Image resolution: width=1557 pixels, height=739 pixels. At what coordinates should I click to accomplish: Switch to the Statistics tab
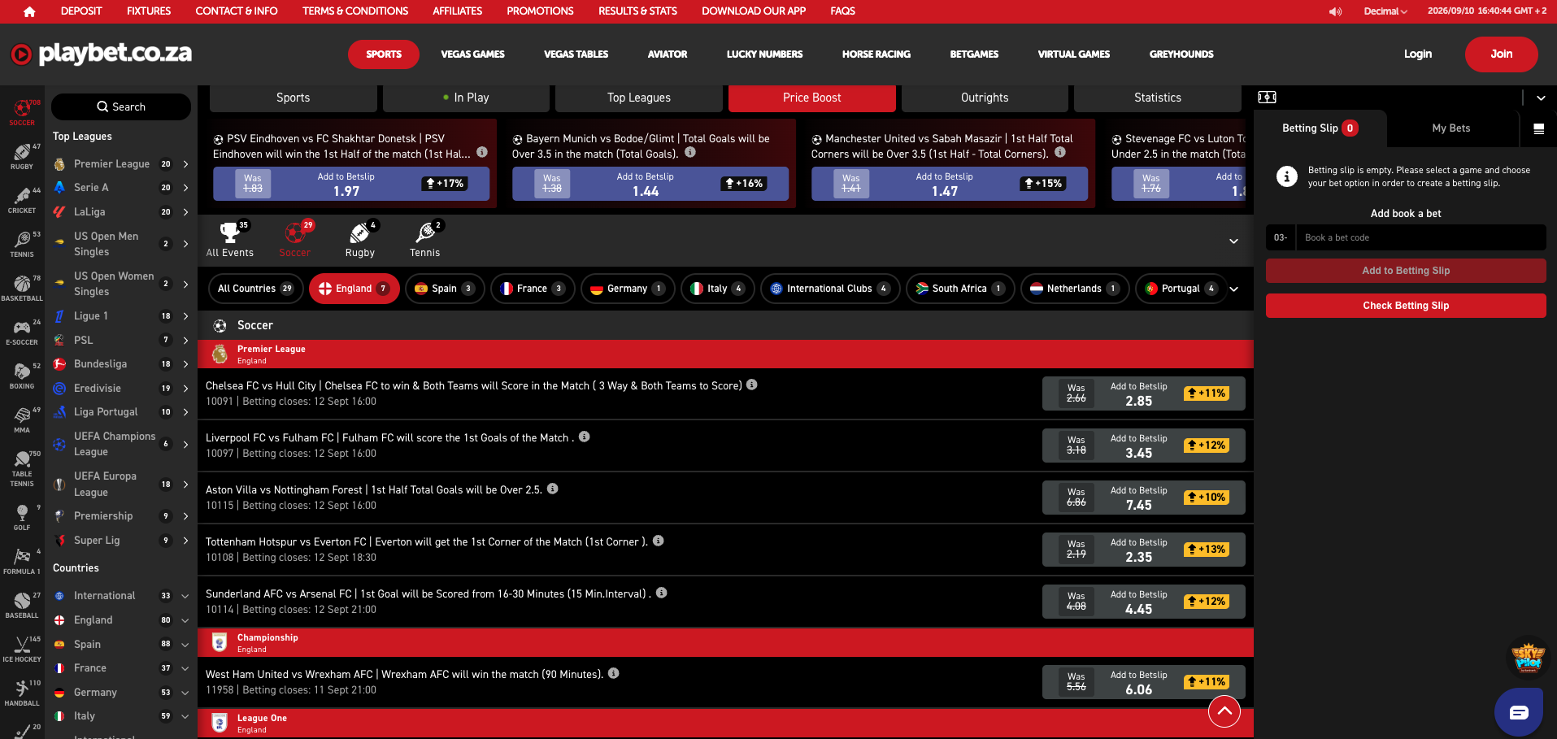point(1158,98)
